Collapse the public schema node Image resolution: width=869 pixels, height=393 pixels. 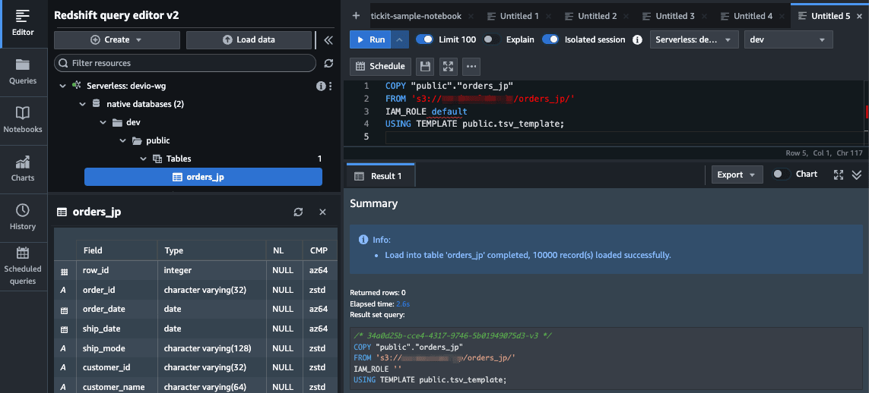click(x=122, y=140)
